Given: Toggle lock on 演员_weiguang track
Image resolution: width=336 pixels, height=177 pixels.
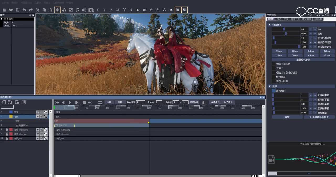Looking at the screenshot, I should click(x=7, y=130).
